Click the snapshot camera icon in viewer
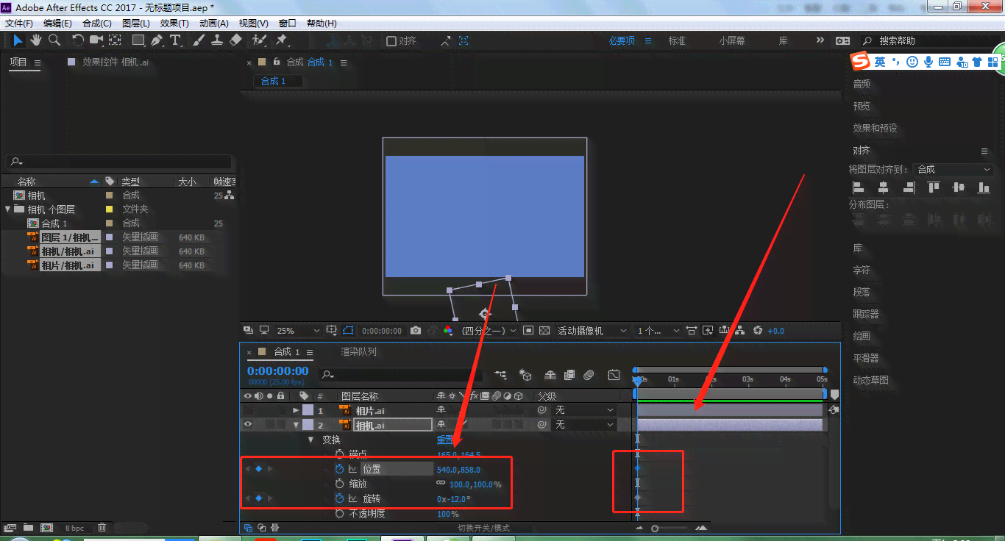The height and width of the screenshot is (541, 1005). pyautogui.click(x=416, y=331)
